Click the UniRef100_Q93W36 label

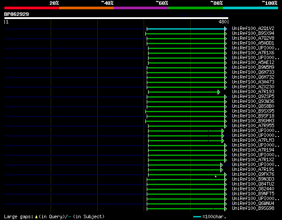[253, 102]
